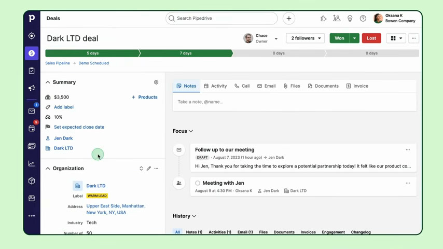443x249 pixels.
Task: Switch to the Documents tab
Action: click(323, 86)
